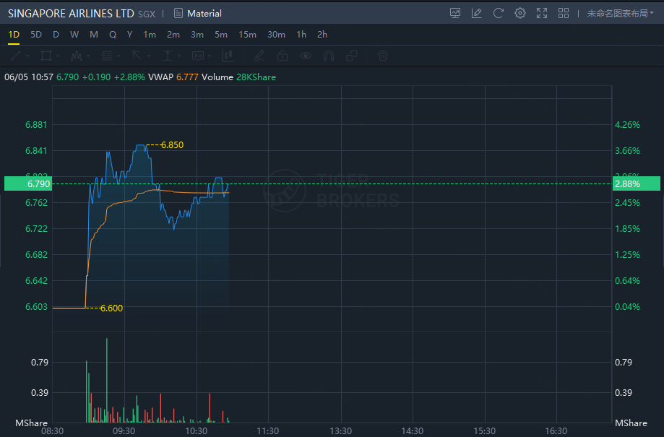Switch to the 5D timeframe
This screenshot has height=437, width=664.
[36, 35]
